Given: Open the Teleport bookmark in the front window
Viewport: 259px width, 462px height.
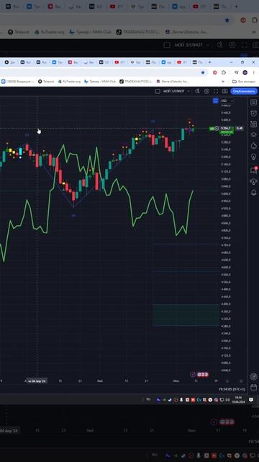Looking at the screenshot, I should 47,82.
